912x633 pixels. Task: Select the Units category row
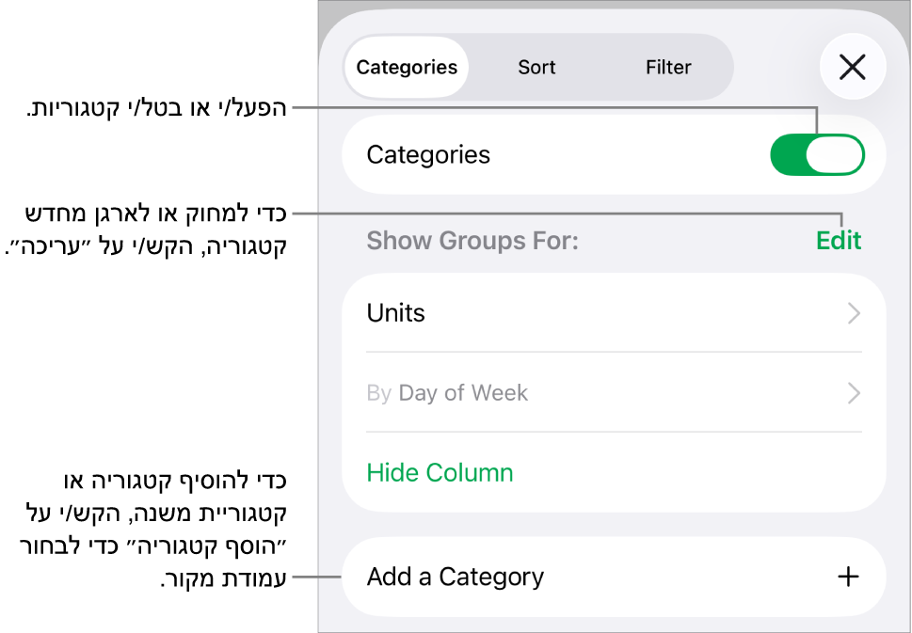click(565, 313)
